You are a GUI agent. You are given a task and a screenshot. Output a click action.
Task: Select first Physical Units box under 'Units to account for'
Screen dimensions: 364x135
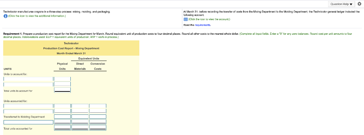click(62, 79)
